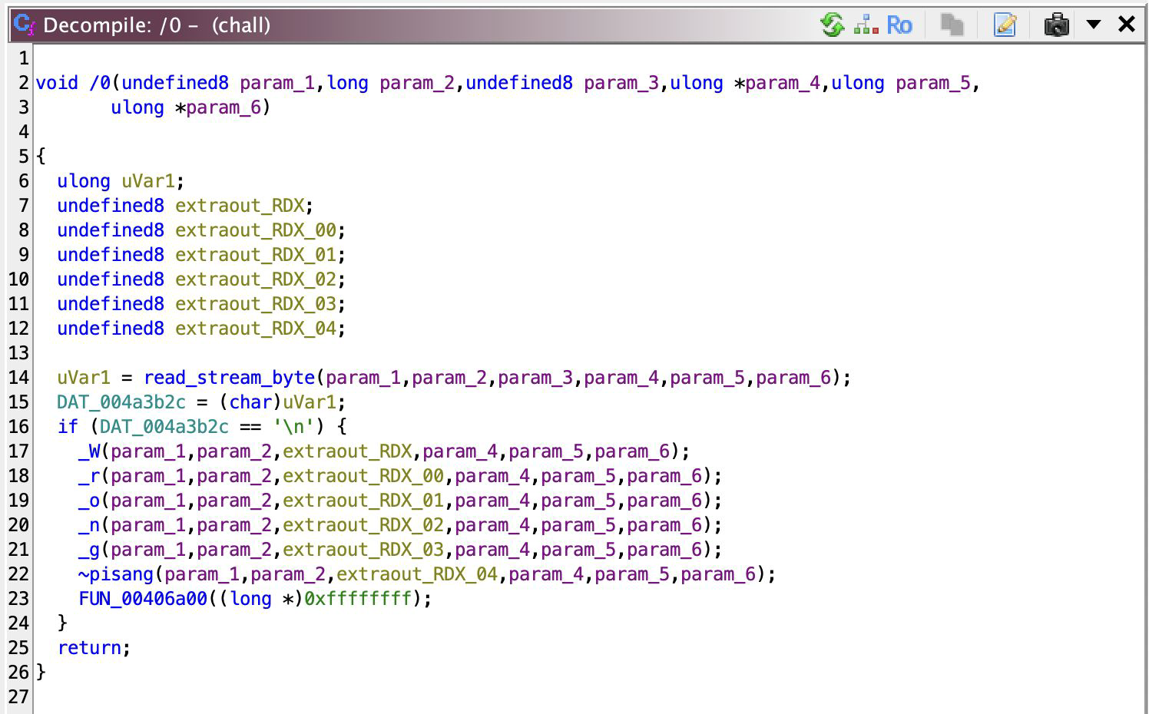Click the function name /0 in signature
Image resolution: width=1149 pixels, height=714 pixels.
click(x=100, y=83)
